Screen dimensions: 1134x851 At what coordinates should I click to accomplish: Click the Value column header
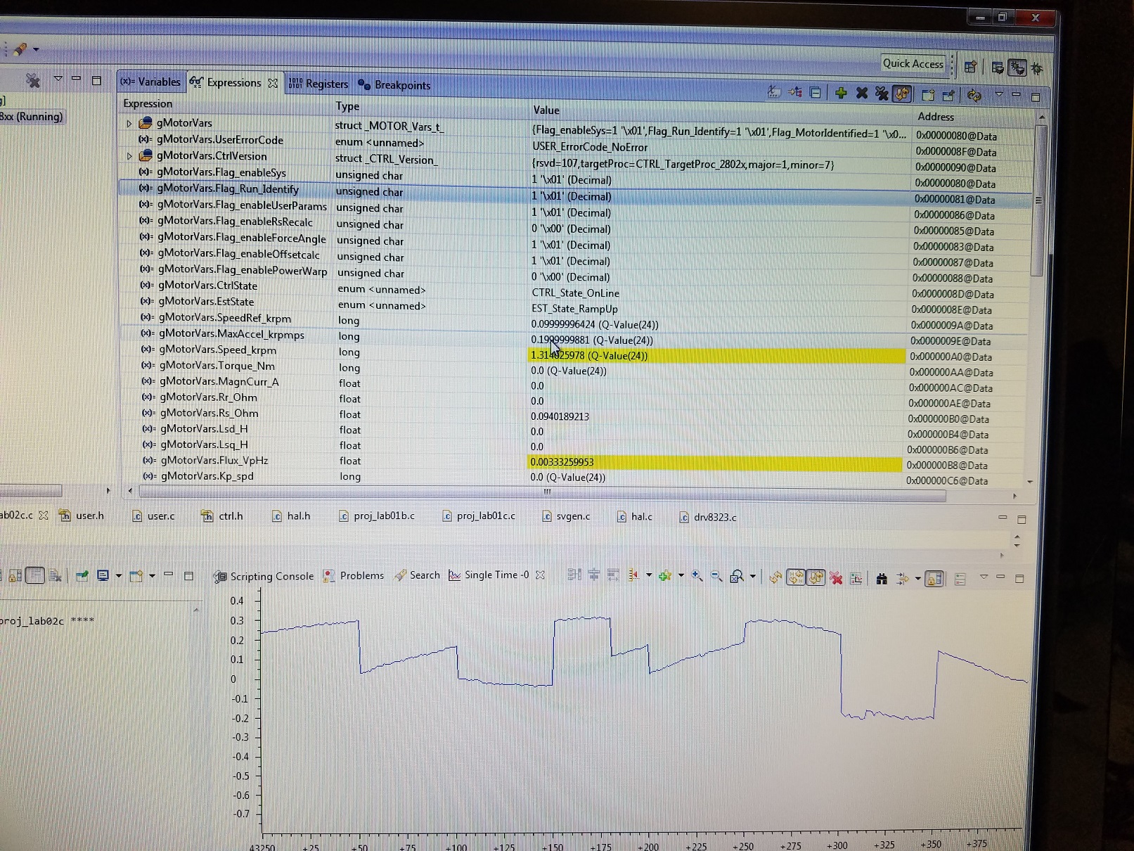(x=546, y=110)
